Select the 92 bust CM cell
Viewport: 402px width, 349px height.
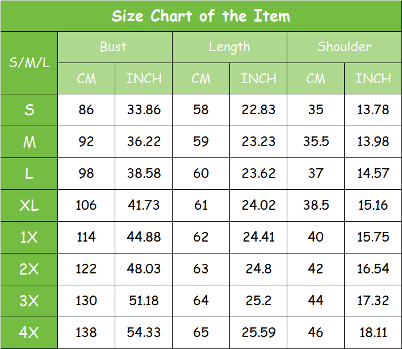click(86, 142)
